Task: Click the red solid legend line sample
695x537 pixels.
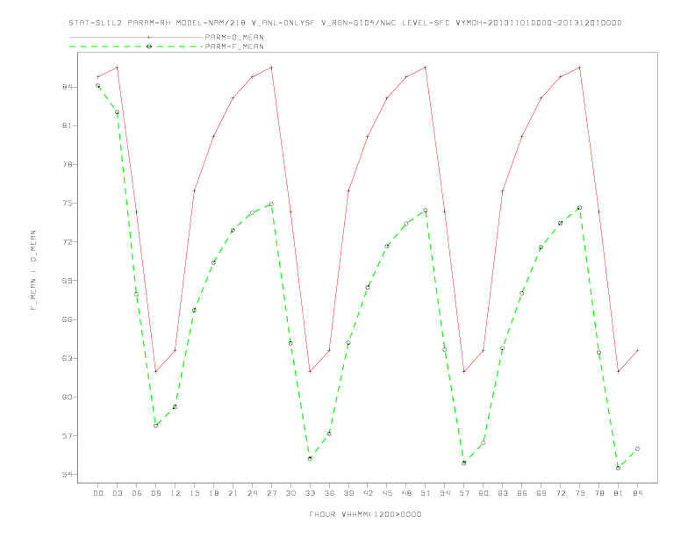Action: click(x=136, y=37)
